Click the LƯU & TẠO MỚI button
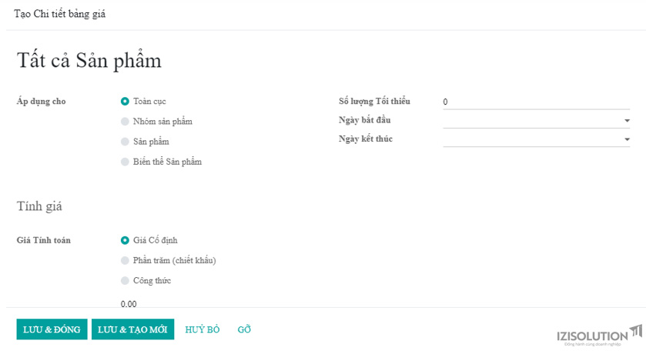Screen dimensions: 646x351 coord(132,329)
